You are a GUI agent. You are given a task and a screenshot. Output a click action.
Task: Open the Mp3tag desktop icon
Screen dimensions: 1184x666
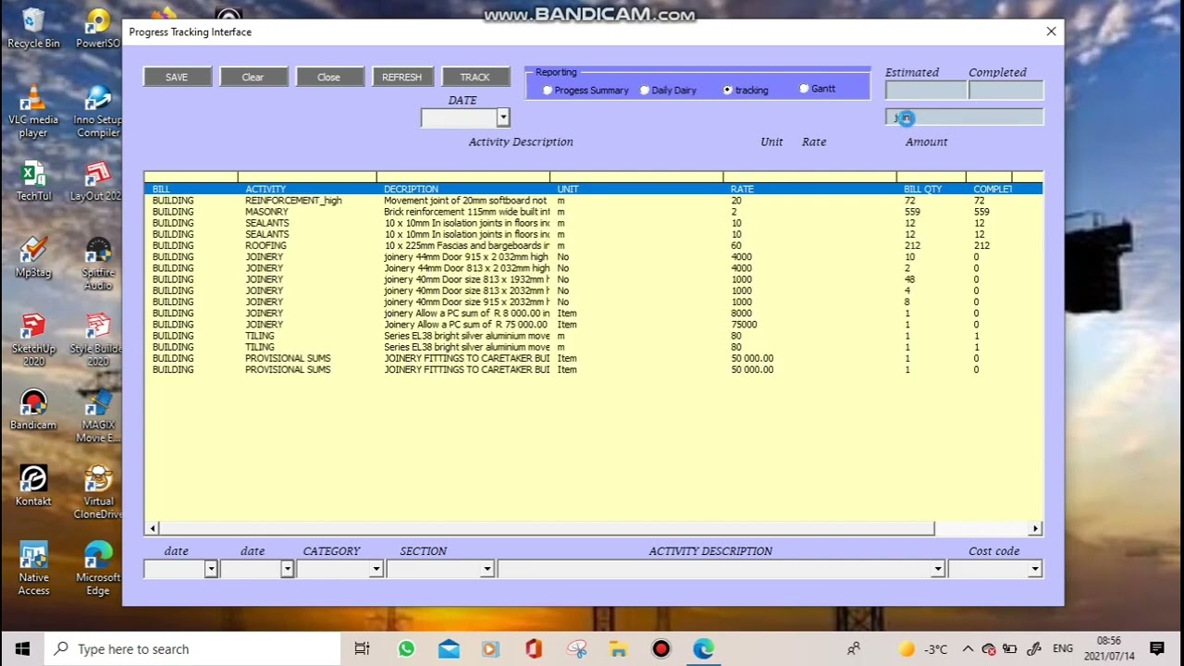(33, 257)
